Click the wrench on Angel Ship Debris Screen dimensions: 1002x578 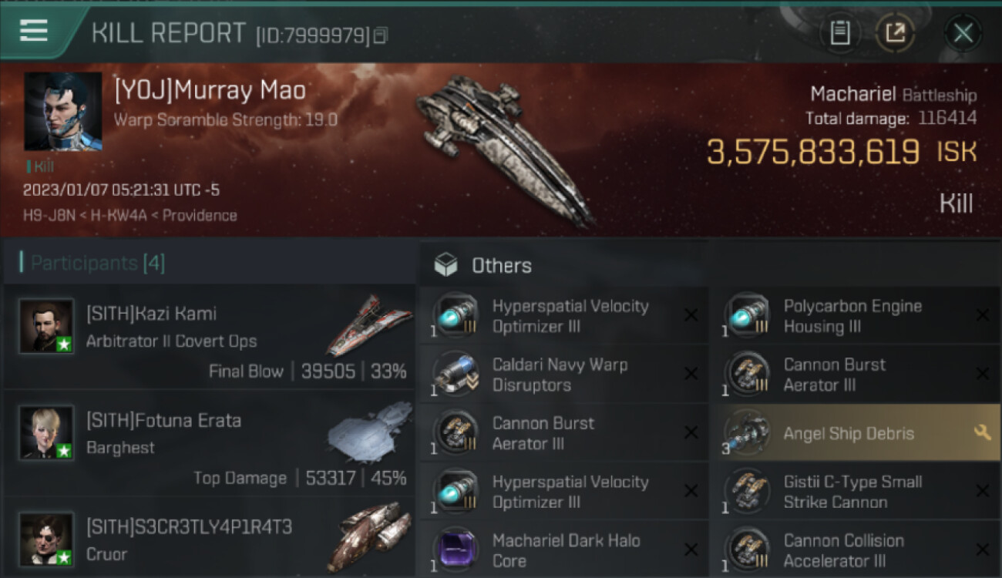pos(982,433)
